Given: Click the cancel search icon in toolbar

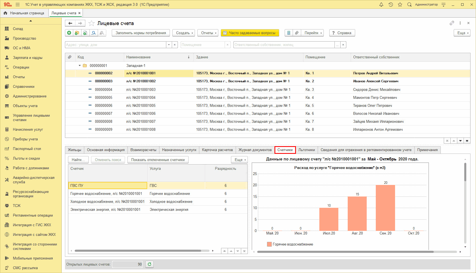Looking at the screenshot, I should (x=102, y=33).
